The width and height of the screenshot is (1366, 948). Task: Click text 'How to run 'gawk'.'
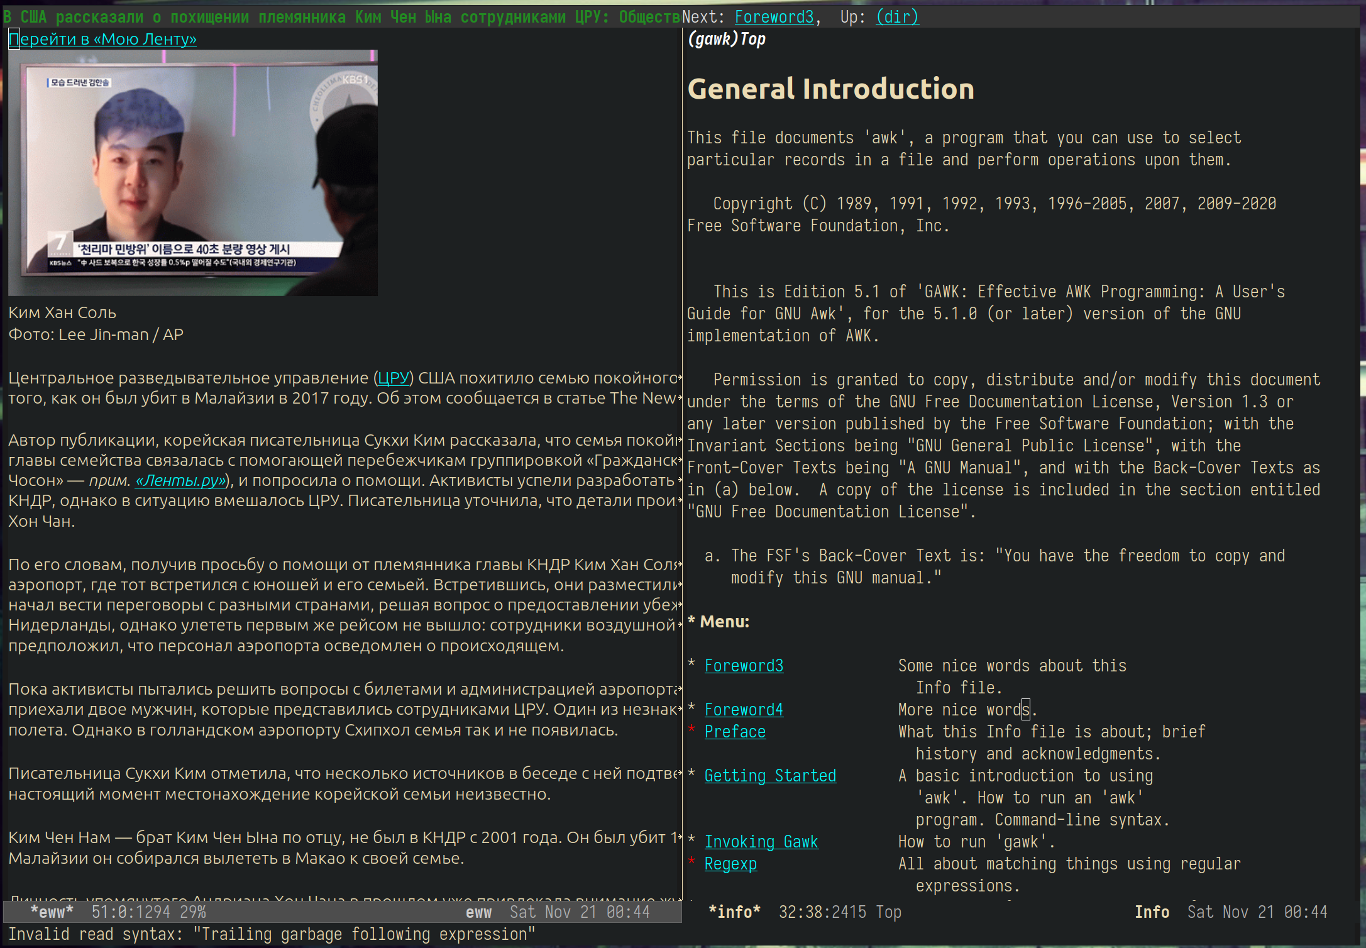[977, 842]
